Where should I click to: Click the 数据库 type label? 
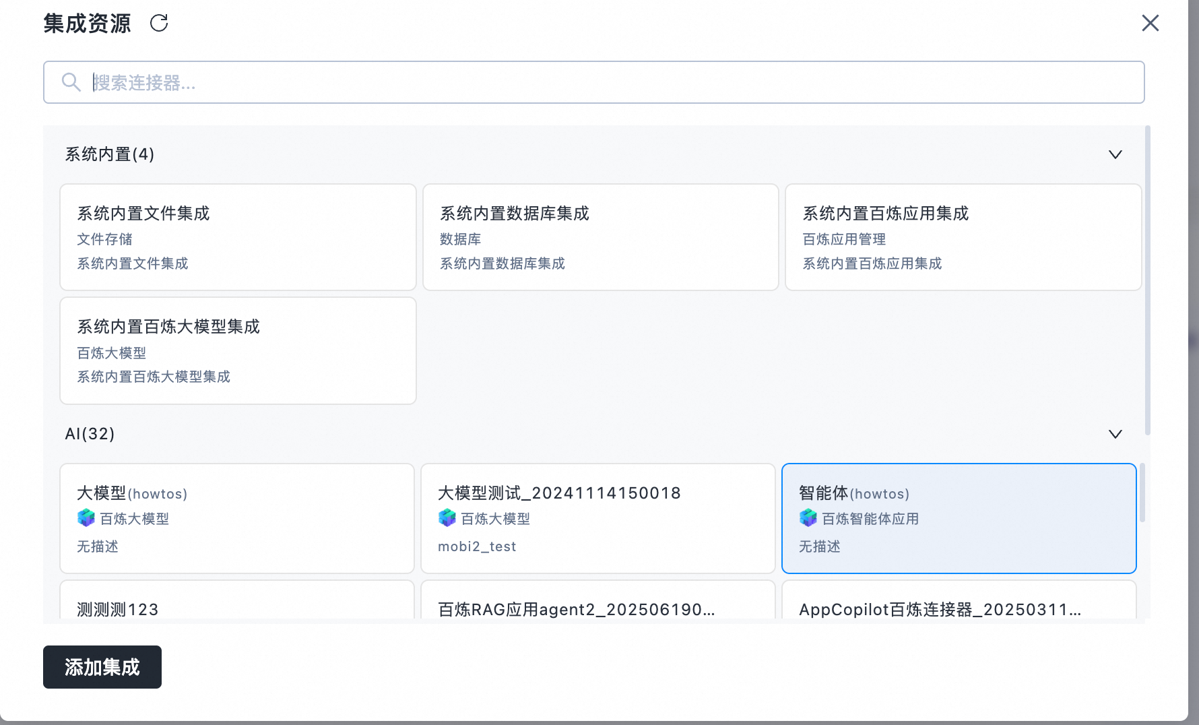pyautogui.click(x=460, y=239)
